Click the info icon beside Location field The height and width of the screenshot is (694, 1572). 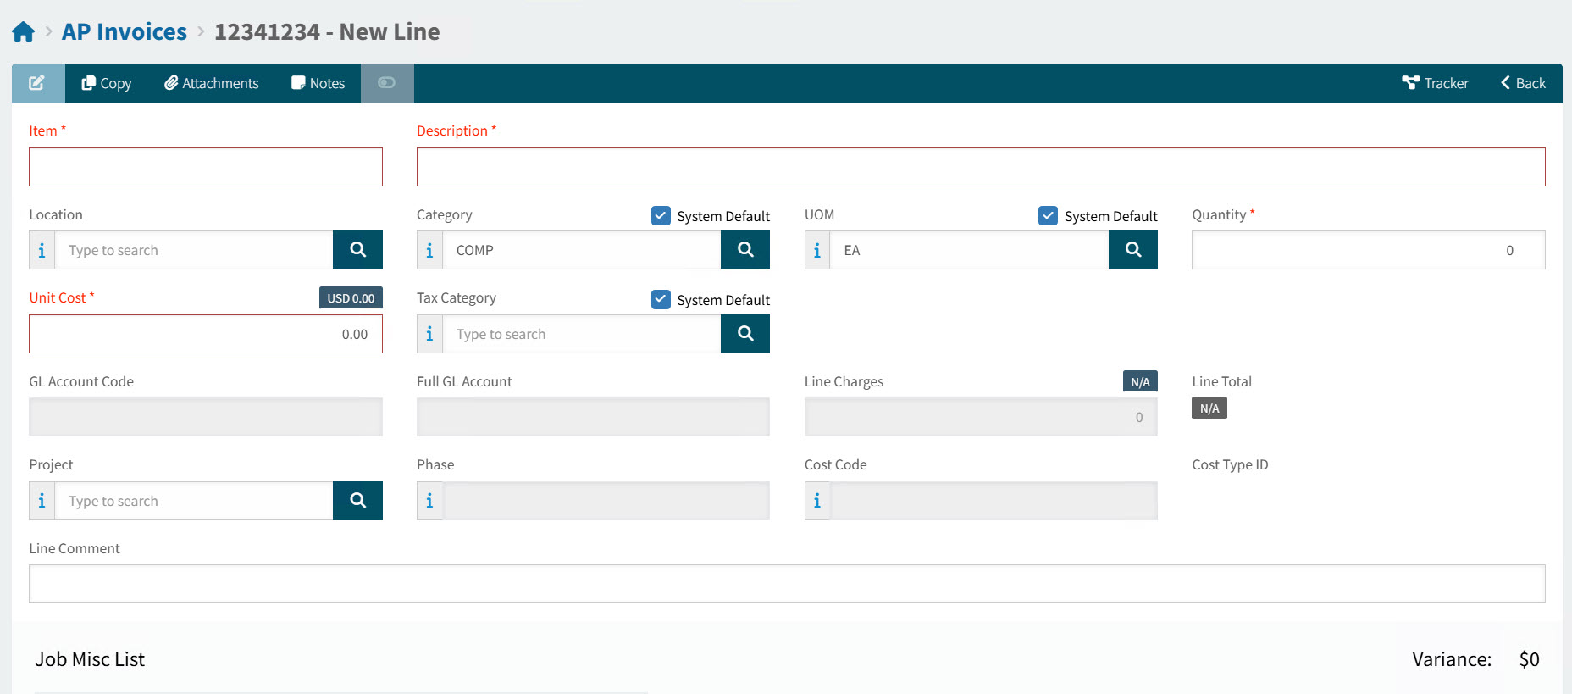[42, 251]
